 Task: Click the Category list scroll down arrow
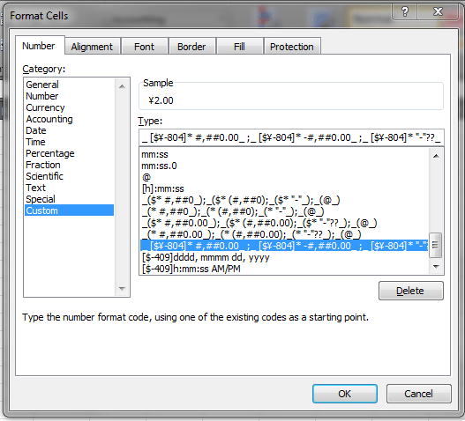click(x=122, y=288)
